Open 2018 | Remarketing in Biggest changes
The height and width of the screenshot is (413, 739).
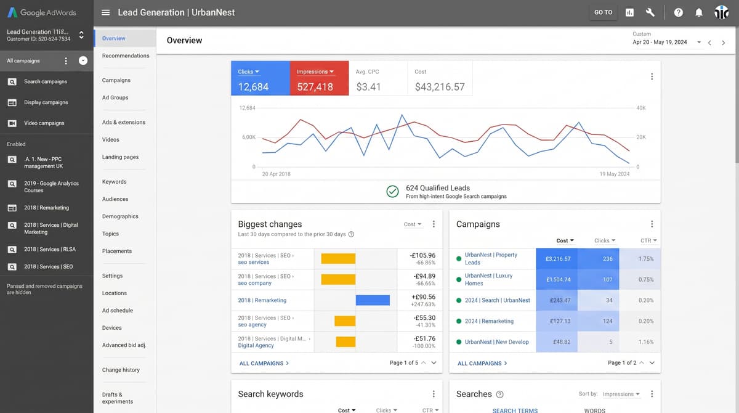tap(262, 300)
